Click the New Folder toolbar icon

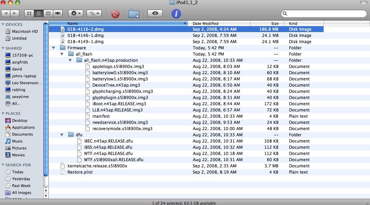pyautogui.click(x=134, y=13)
